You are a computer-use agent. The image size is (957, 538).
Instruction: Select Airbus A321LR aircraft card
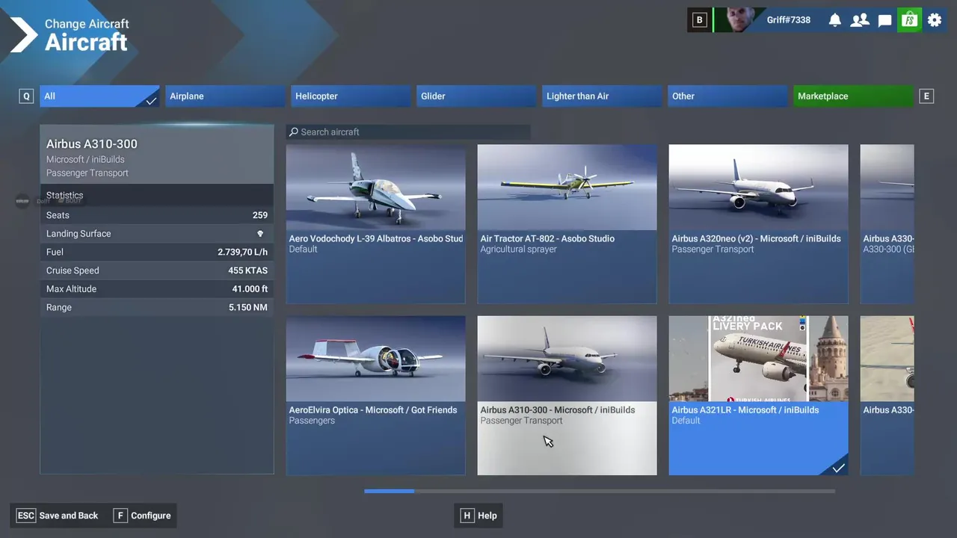pyautogui.click(x=758, y=395)
